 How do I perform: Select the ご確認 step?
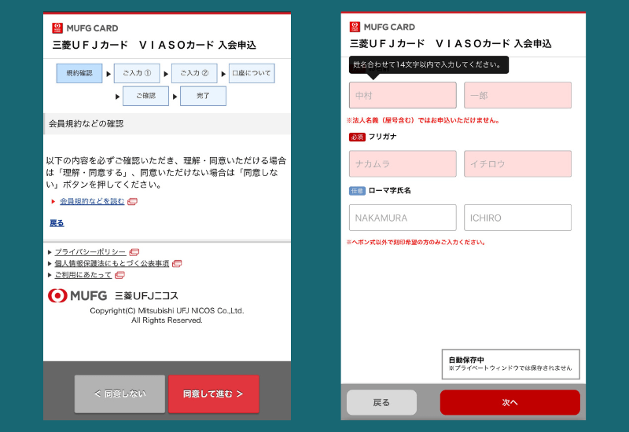(145, 96)
